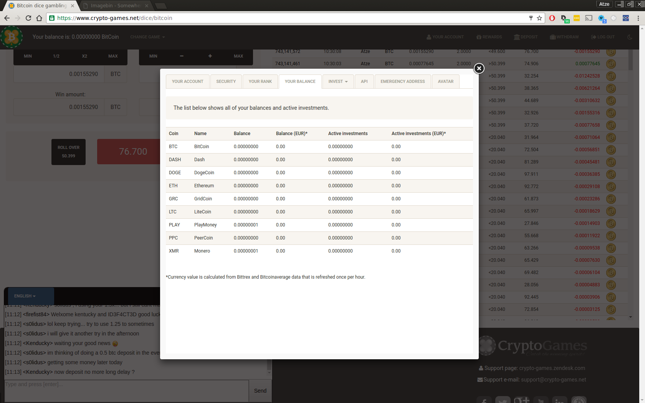This screenshot has width=645, height=403.
Task: Click the address bar URL
Action: 114,18
